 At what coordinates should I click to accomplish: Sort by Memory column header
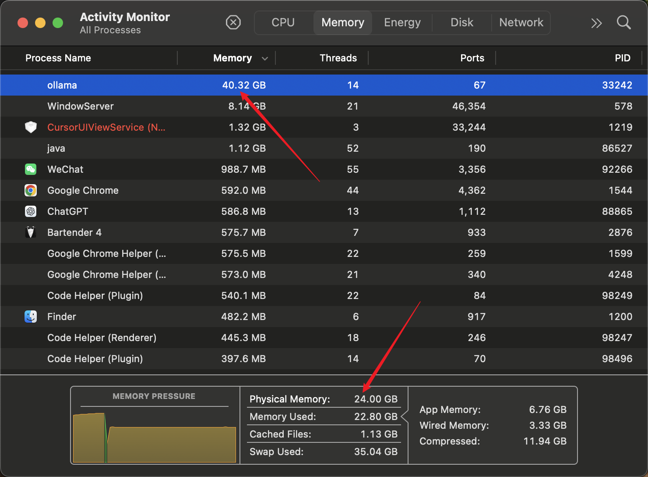point(232,58)
